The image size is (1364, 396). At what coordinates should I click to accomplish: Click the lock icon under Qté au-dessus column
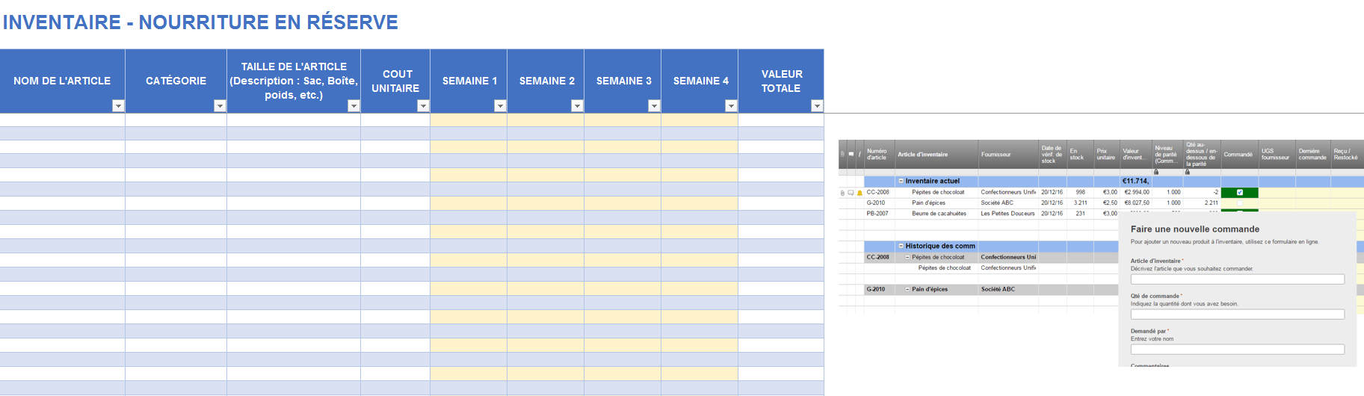pos(1187,172)
